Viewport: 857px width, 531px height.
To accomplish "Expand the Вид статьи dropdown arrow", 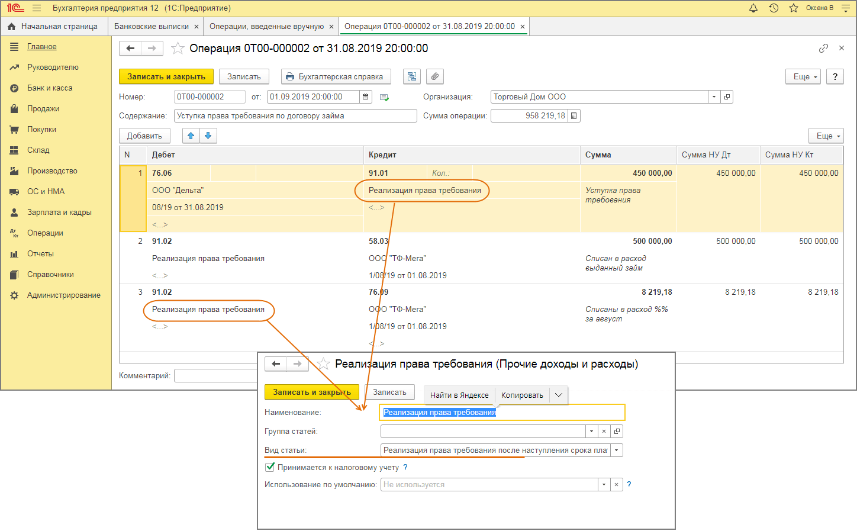I will click(617, 450).
